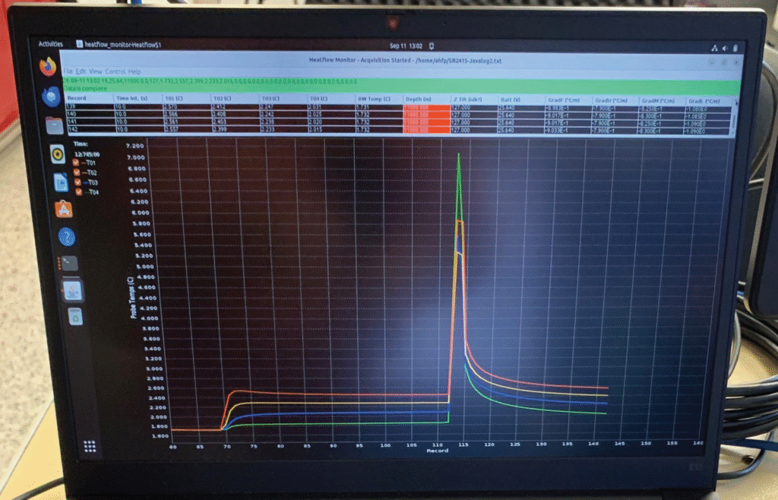Open Rhythmbox music player in dock
This screenshot has width=778, height=500.
coord(57,155)
